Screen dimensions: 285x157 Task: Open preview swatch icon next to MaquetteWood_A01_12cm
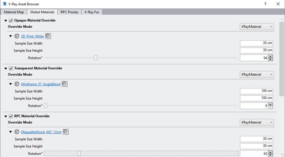66,131
